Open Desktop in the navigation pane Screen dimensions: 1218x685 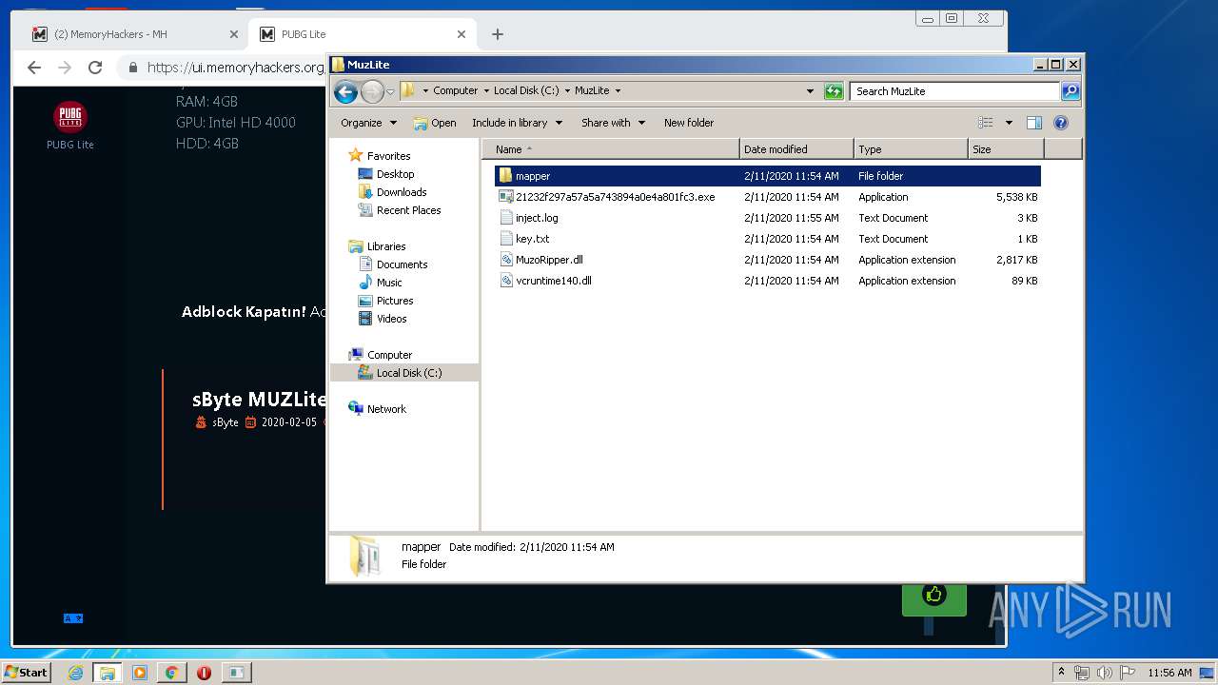tap(385, 174)
